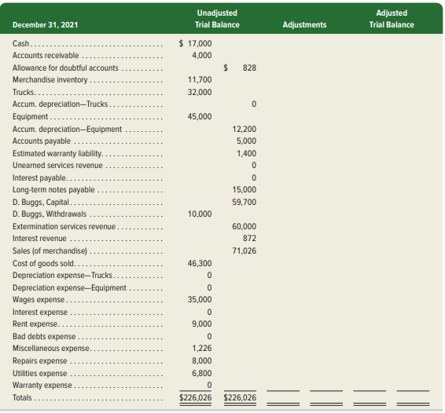Click the Adjusted Trial Balance header
The height and width of the screenshot is (413, 445).
(x=392, y=19)
